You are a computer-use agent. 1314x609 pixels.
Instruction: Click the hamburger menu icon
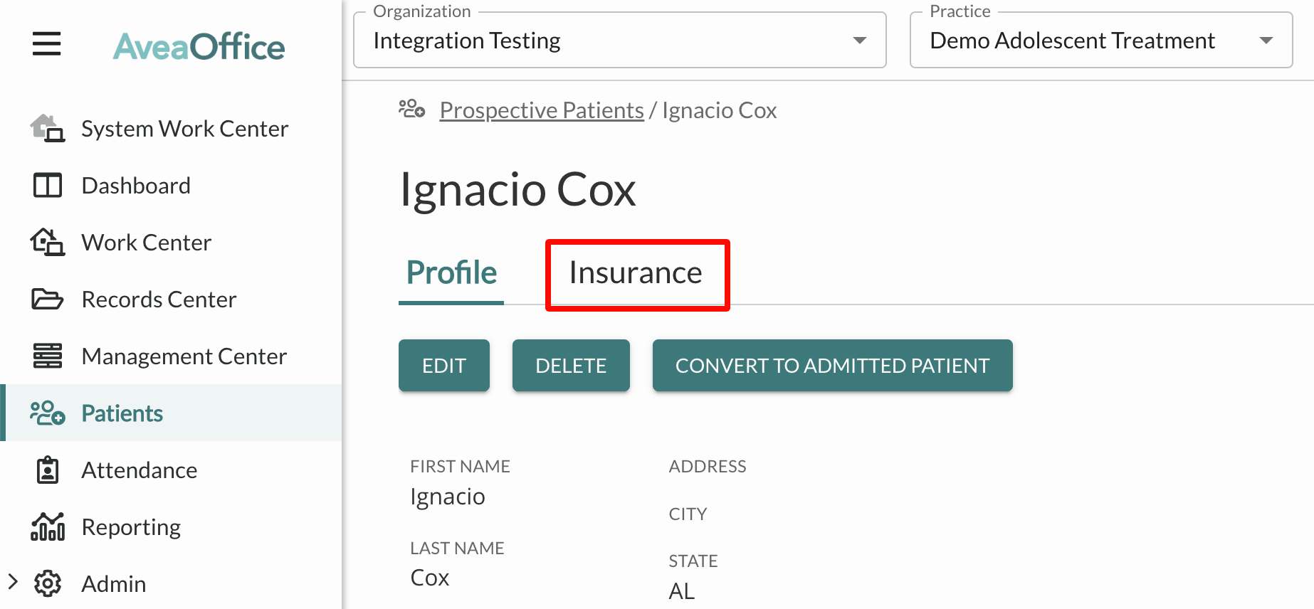tap(47, 44)
